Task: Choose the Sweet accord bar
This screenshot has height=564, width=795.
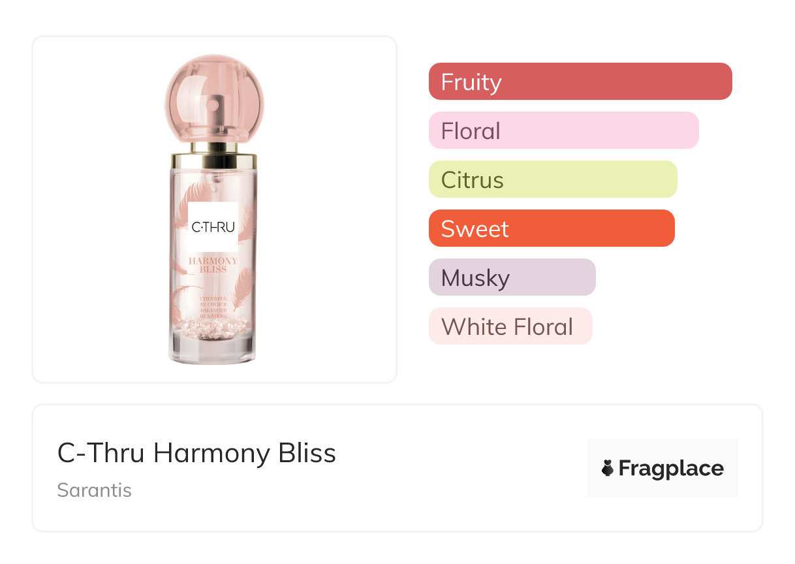Action: pos(552,228)
